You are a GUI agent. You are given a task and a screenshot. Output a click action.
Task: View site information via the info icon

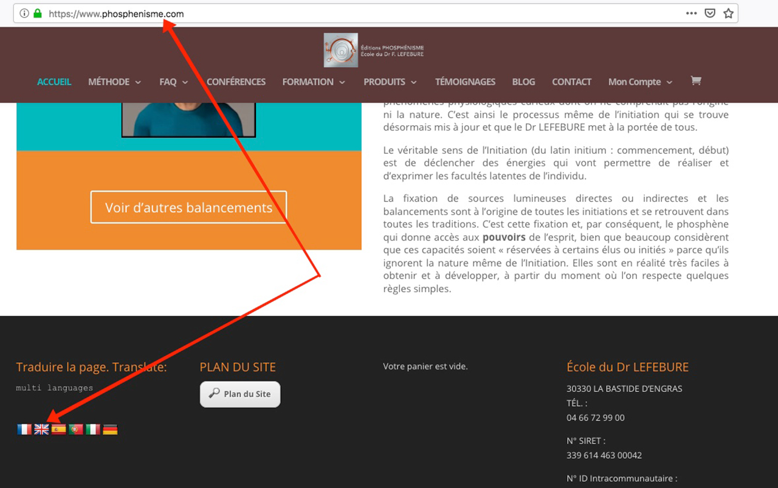(x=24, y=13)
